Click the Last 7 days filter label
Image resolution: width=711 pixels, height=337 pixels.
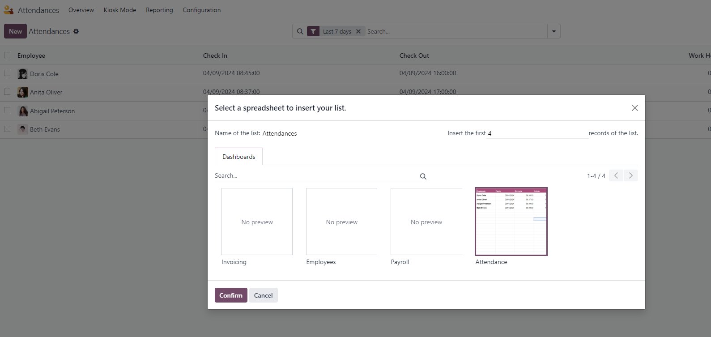(x=337, y=31)
